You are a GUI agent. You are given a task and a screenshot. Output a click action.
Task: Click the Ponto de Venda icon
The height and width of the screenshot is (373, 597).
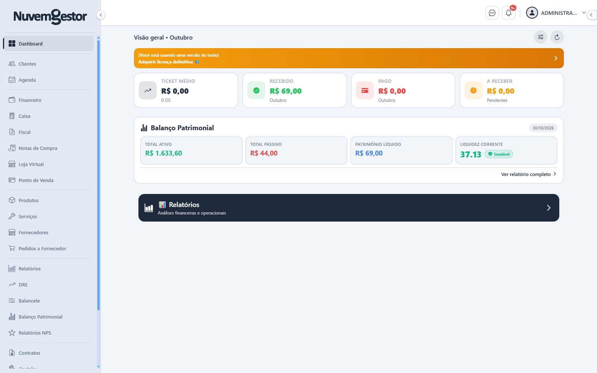coord(12,180)
